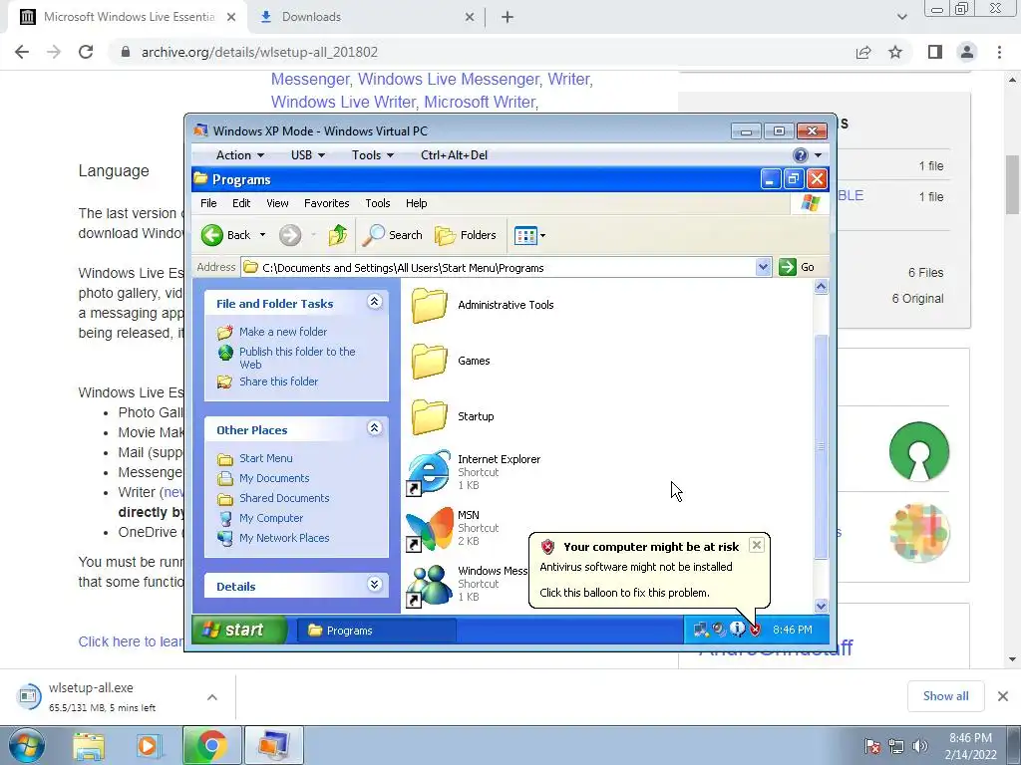Open the XP start button
Image resolution: width=1021 pixels, height=765 pixels.
coord(238,630)
